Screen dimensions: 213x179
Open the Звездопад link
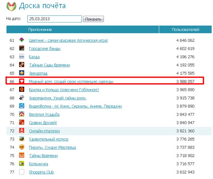[x=38, y=73]
